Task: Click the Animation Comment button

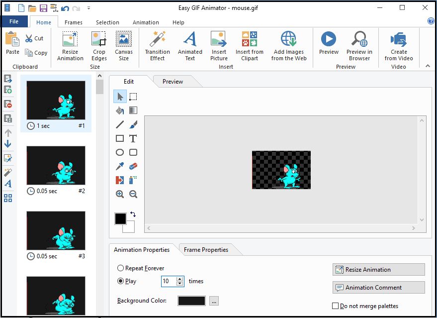Action: point(378,288)
